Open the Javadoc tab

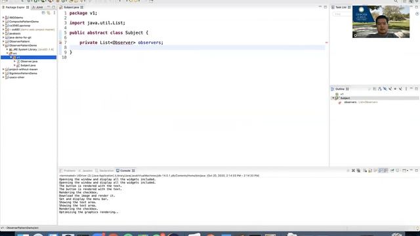point(85,170)
